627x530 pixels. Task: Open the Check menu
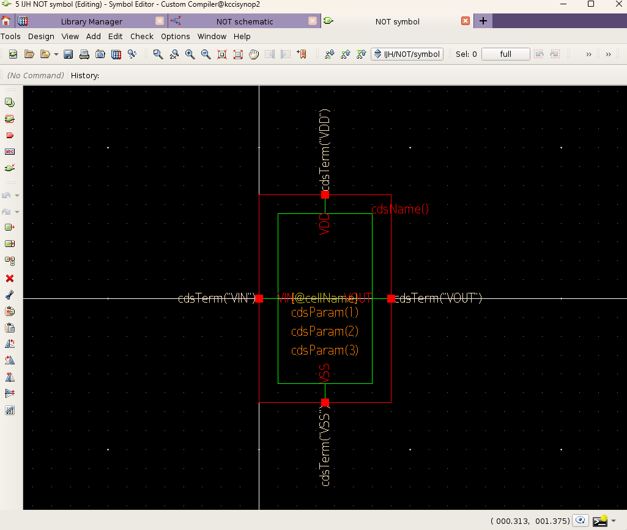point(141,37)
